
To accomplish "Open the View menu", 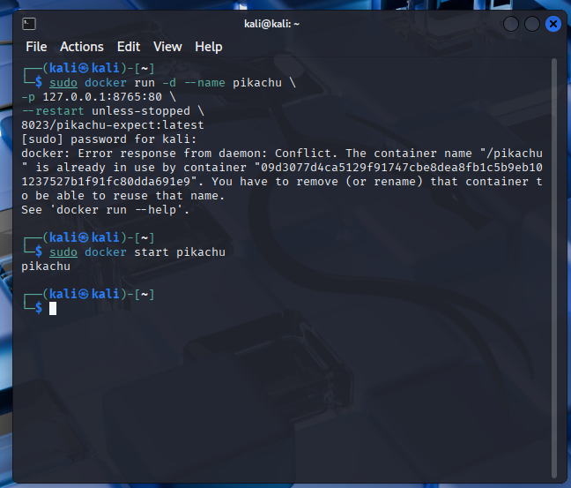I will [x=167, y=47].
